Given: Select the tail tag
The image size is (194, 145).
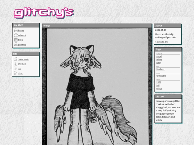Looking at the screenshot, I should 158,85.
